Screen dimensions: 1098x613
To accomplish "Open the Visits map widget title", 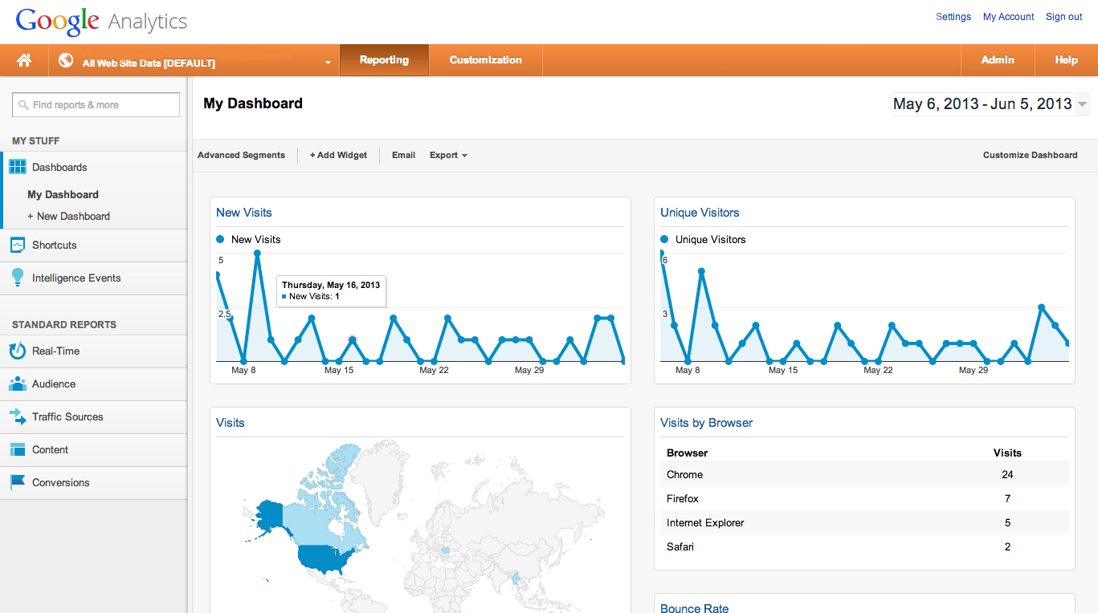I will point(231,423).
